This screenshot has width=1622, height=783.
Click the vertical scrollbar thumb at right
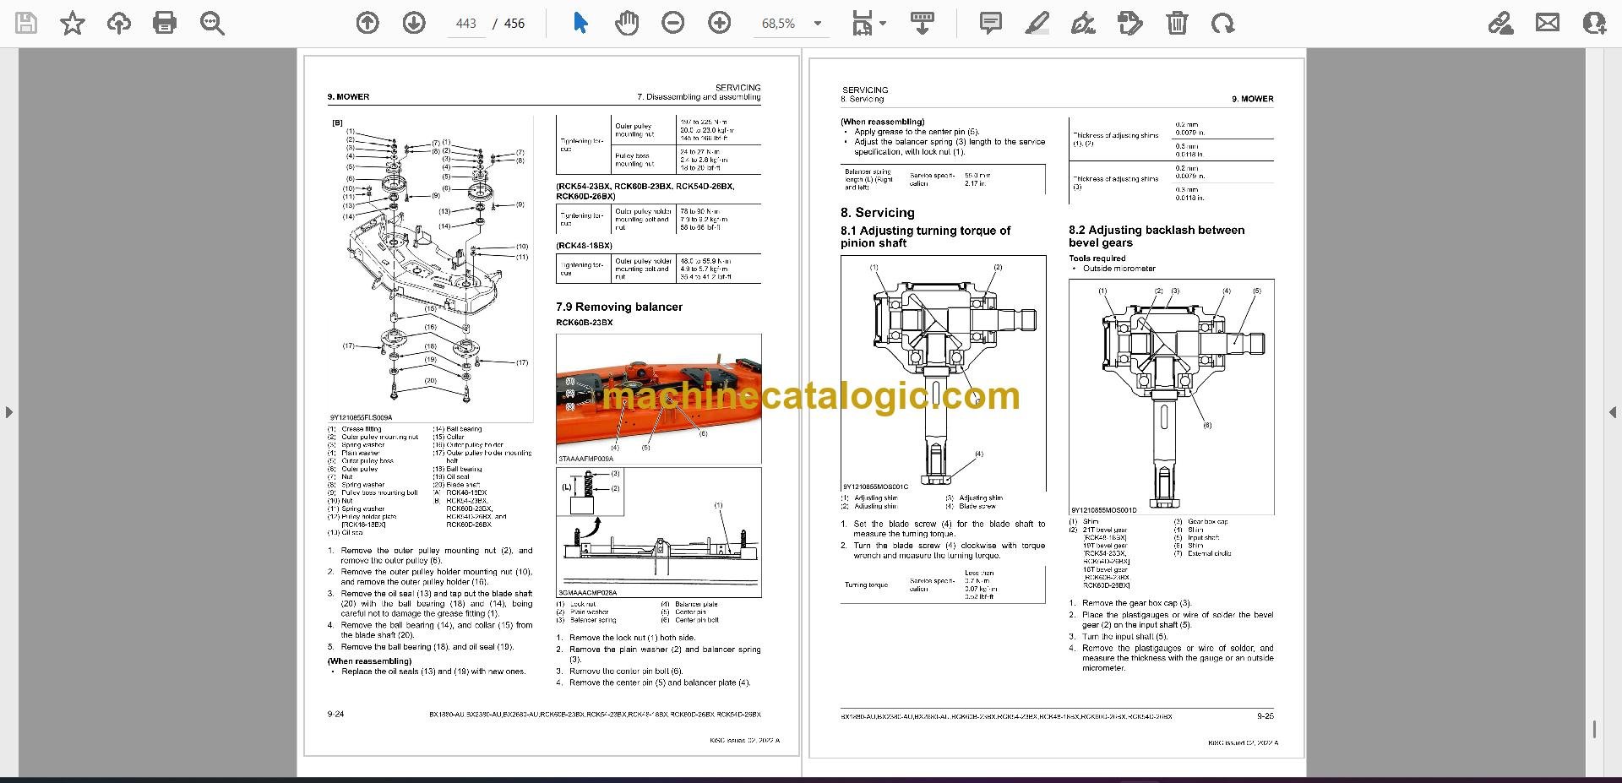[x=1594, y=729]
